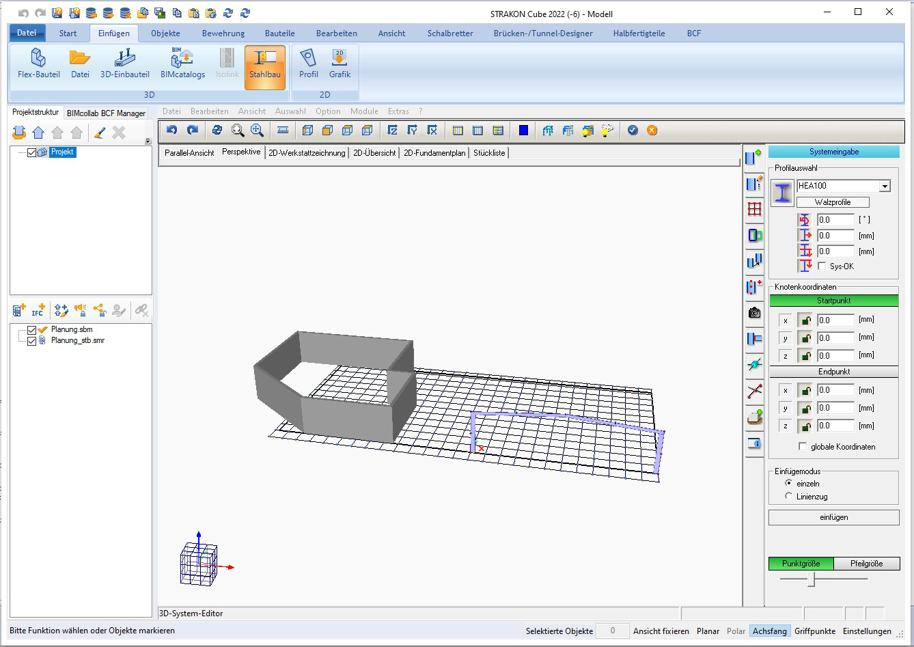The width and height of the screenshot is (914, 647).
Task: Click the blue color swatch in toolbar
Action: click(x=523, y=130)
